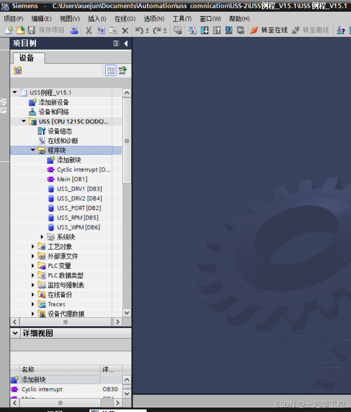Viewport: 351px width, 412px height.
Task: Click the 项目树 panel layout icon
Action: [x=116, y=43]
